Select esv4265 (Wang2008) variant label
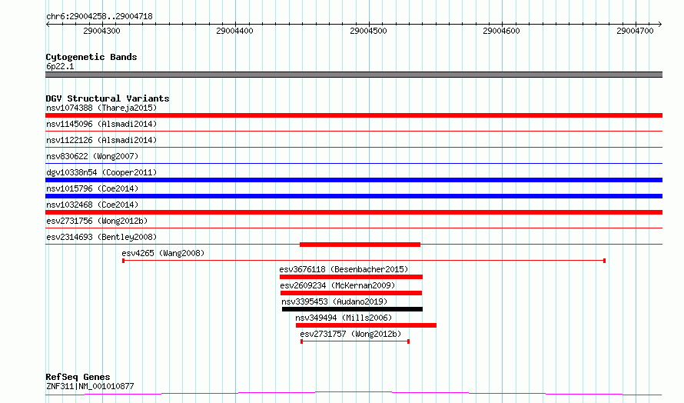Viewport: 684px width, 403px height. [x=163, y=253]
